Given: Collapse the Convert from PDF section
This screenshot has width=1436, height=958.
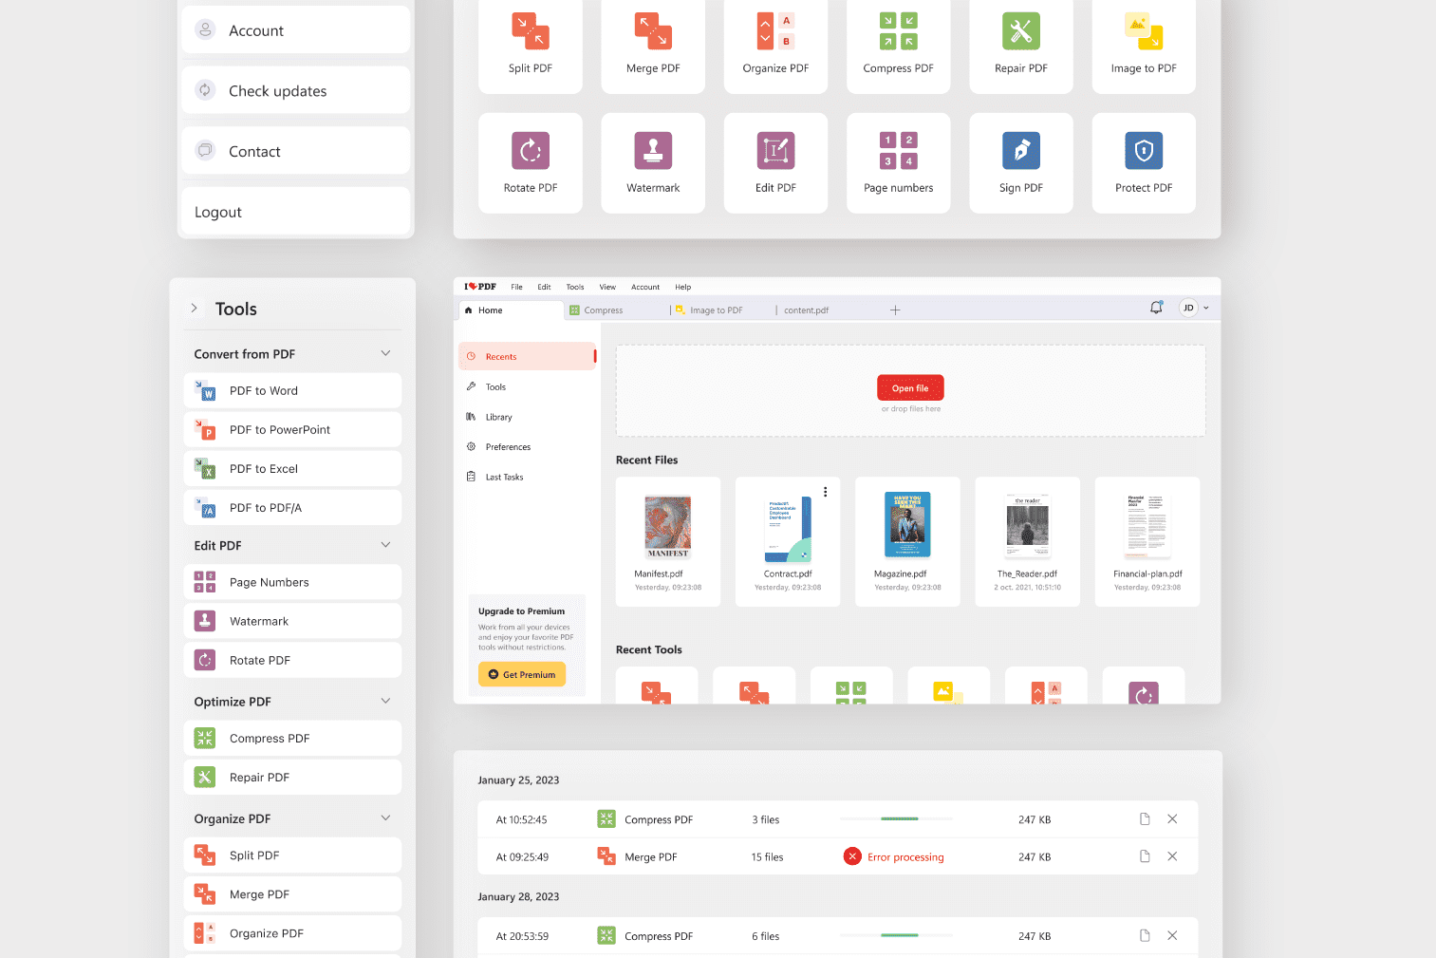Looking at the screenshot, I should tap(385, 352).
